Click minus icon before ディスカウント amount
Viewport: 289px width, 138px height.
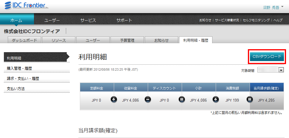(x=148, y=100)
